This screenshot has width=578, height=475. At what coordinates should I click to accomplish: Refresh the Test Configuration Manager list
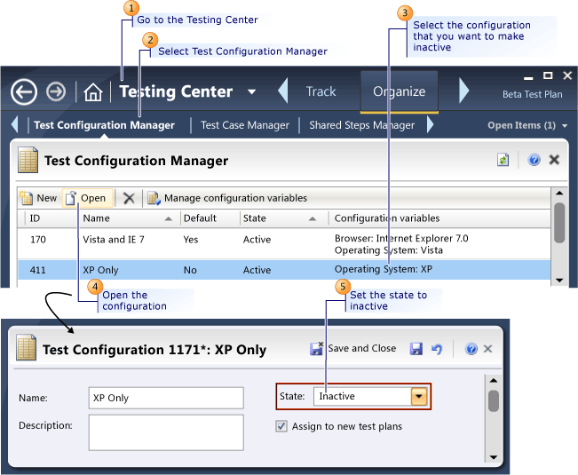[503, 160]
